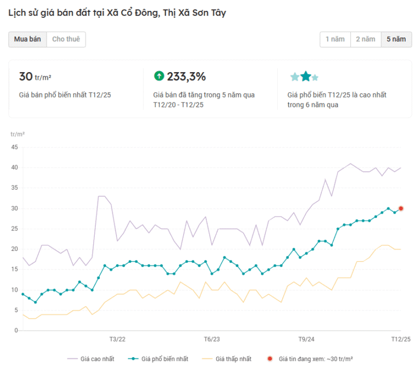Click the chart heading Lịch sử giá bán đất
Screen dimensions: 416x368
(117, 12)
